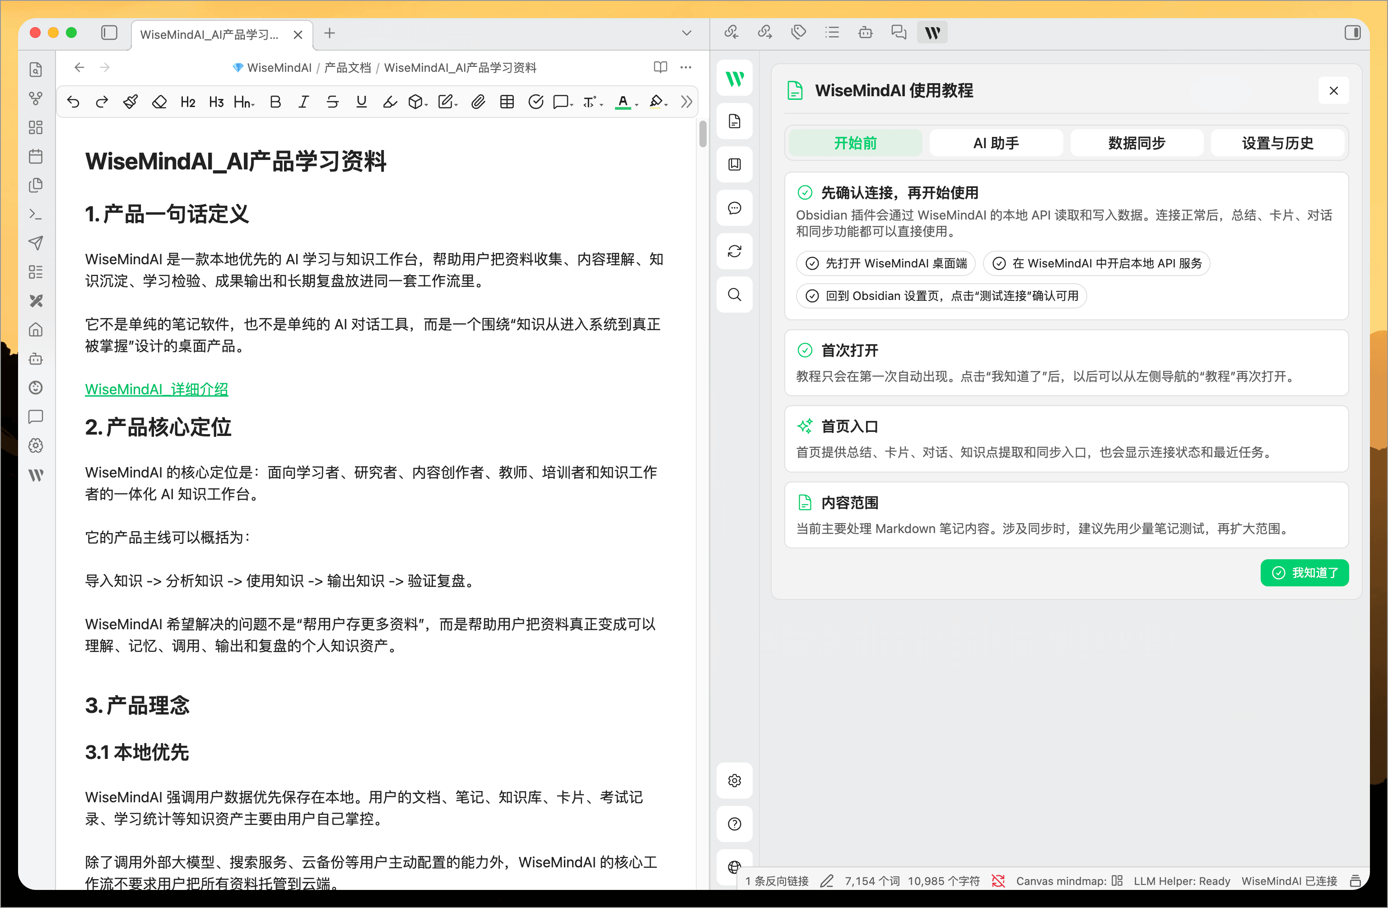
Task: Click the paperclip attachment icon
Action: point(478,102)
